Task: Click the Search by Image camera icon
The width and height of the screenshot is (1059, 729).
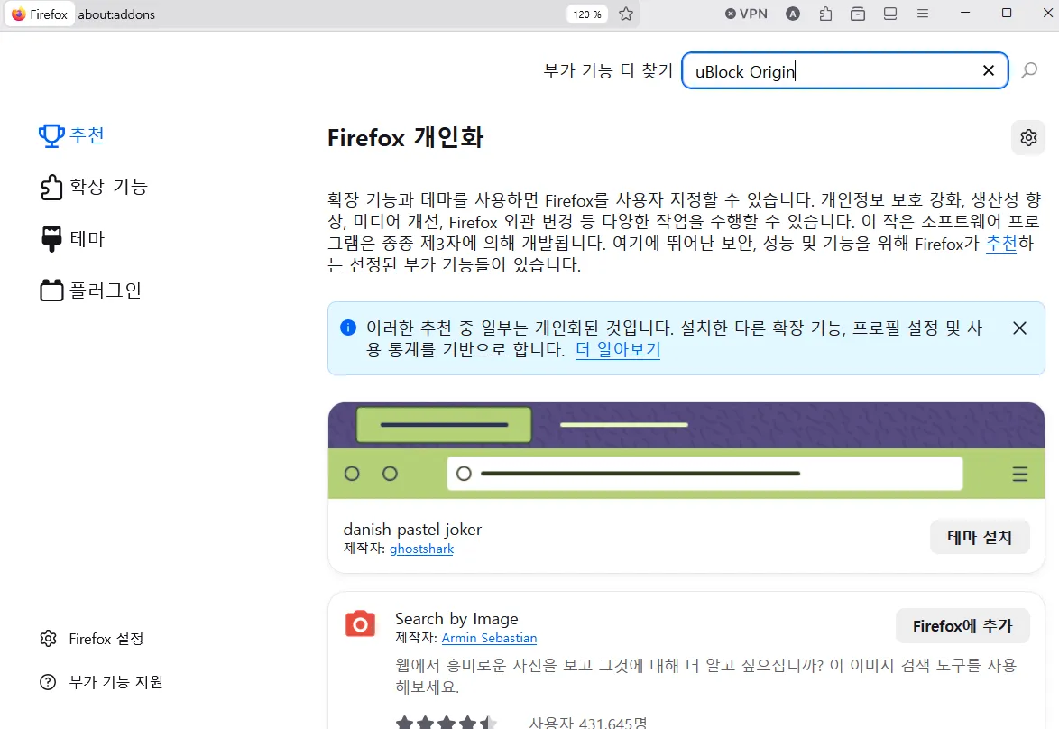Action: pos(360,624)
